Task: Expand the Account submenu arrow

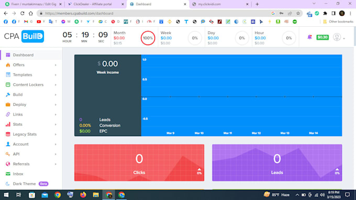Action: [x=55, y=144]
